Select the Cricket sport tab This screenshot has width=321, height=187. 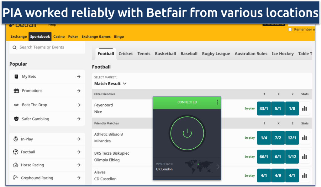pos(126,54)
